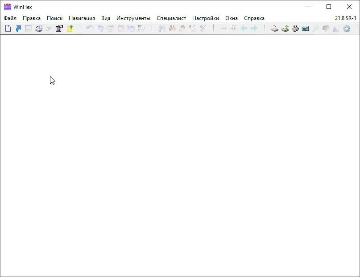
Task: Click the Find Text binoculars icon
Action: (x=161, y=29)
